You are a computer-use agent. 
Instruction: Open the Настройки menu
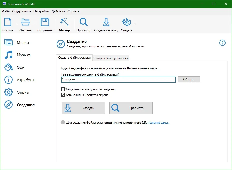(x=41, y=11)
